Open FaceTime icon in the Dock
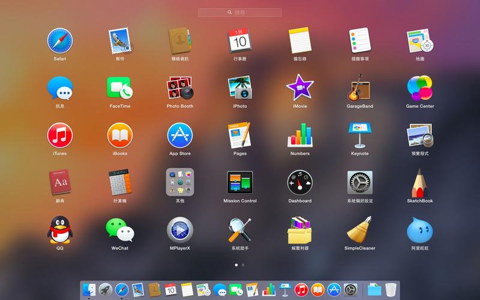 [236, 290]
